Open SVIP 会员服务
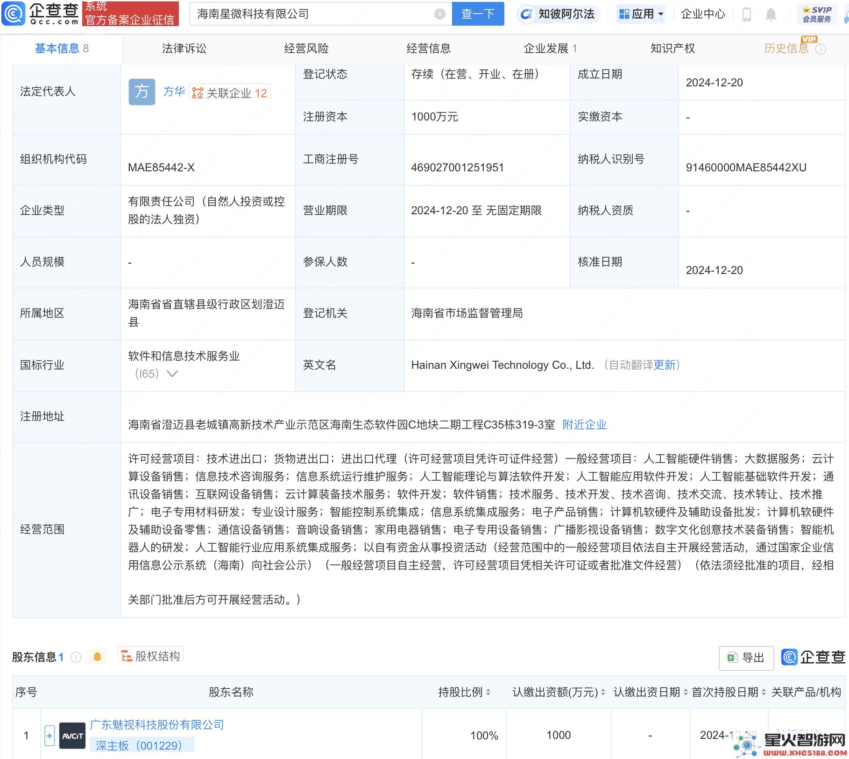Image resolution: width=849 pixels, height=759 pixels. coord(817,14)
